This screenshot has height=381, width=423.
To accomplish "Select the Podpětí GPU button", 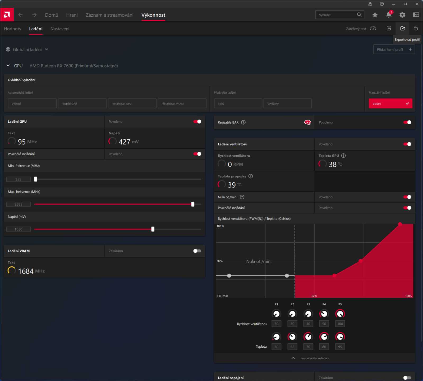I will tap(82, 103).
